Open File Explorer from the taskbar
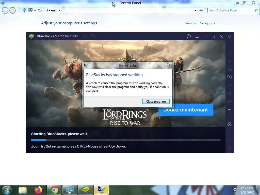Screen dimensions: 260x195 coord(23,190)
